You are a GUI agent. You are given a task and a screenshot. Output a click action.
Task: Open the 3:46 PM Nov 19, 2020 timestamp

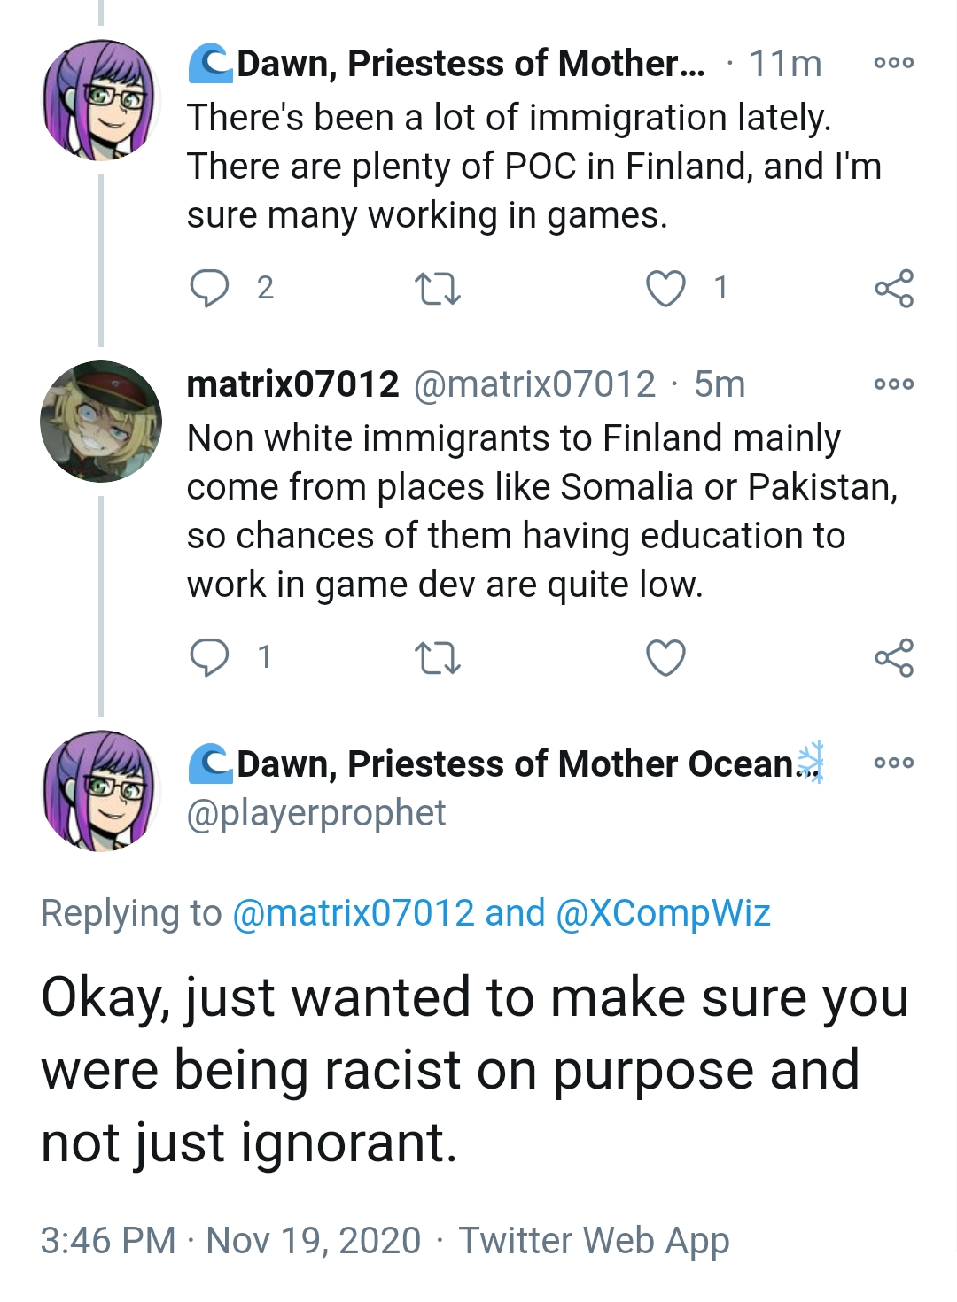(x=230, y=1240)
